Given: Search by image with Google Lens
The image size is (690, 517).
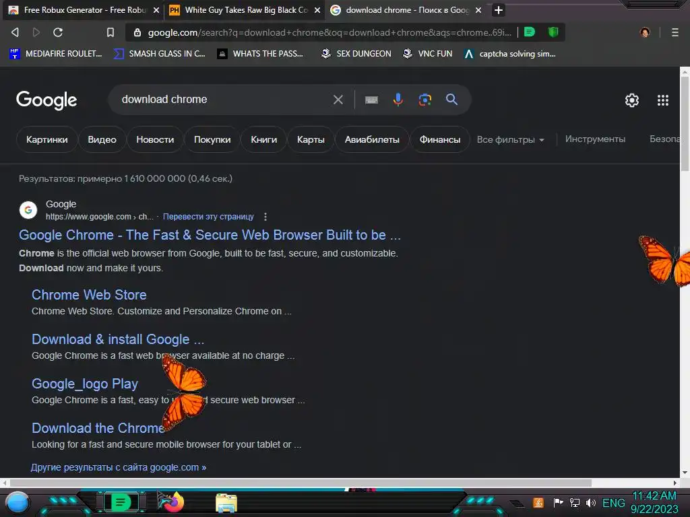Looking at the screenshot, I should pos(425,100).
